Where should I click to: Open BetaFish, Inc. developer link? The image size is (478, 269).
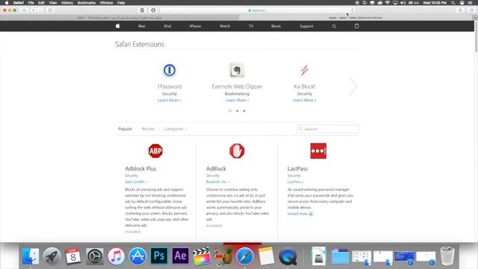pos(217,182)
